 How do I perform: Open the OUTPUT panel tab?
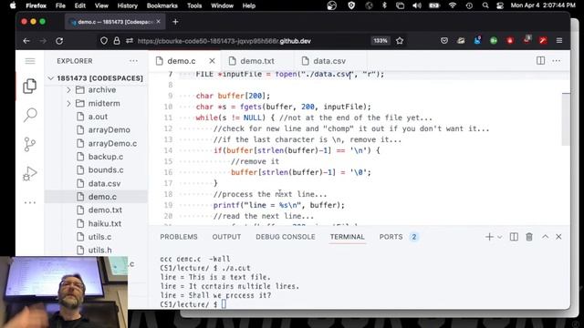226,237
